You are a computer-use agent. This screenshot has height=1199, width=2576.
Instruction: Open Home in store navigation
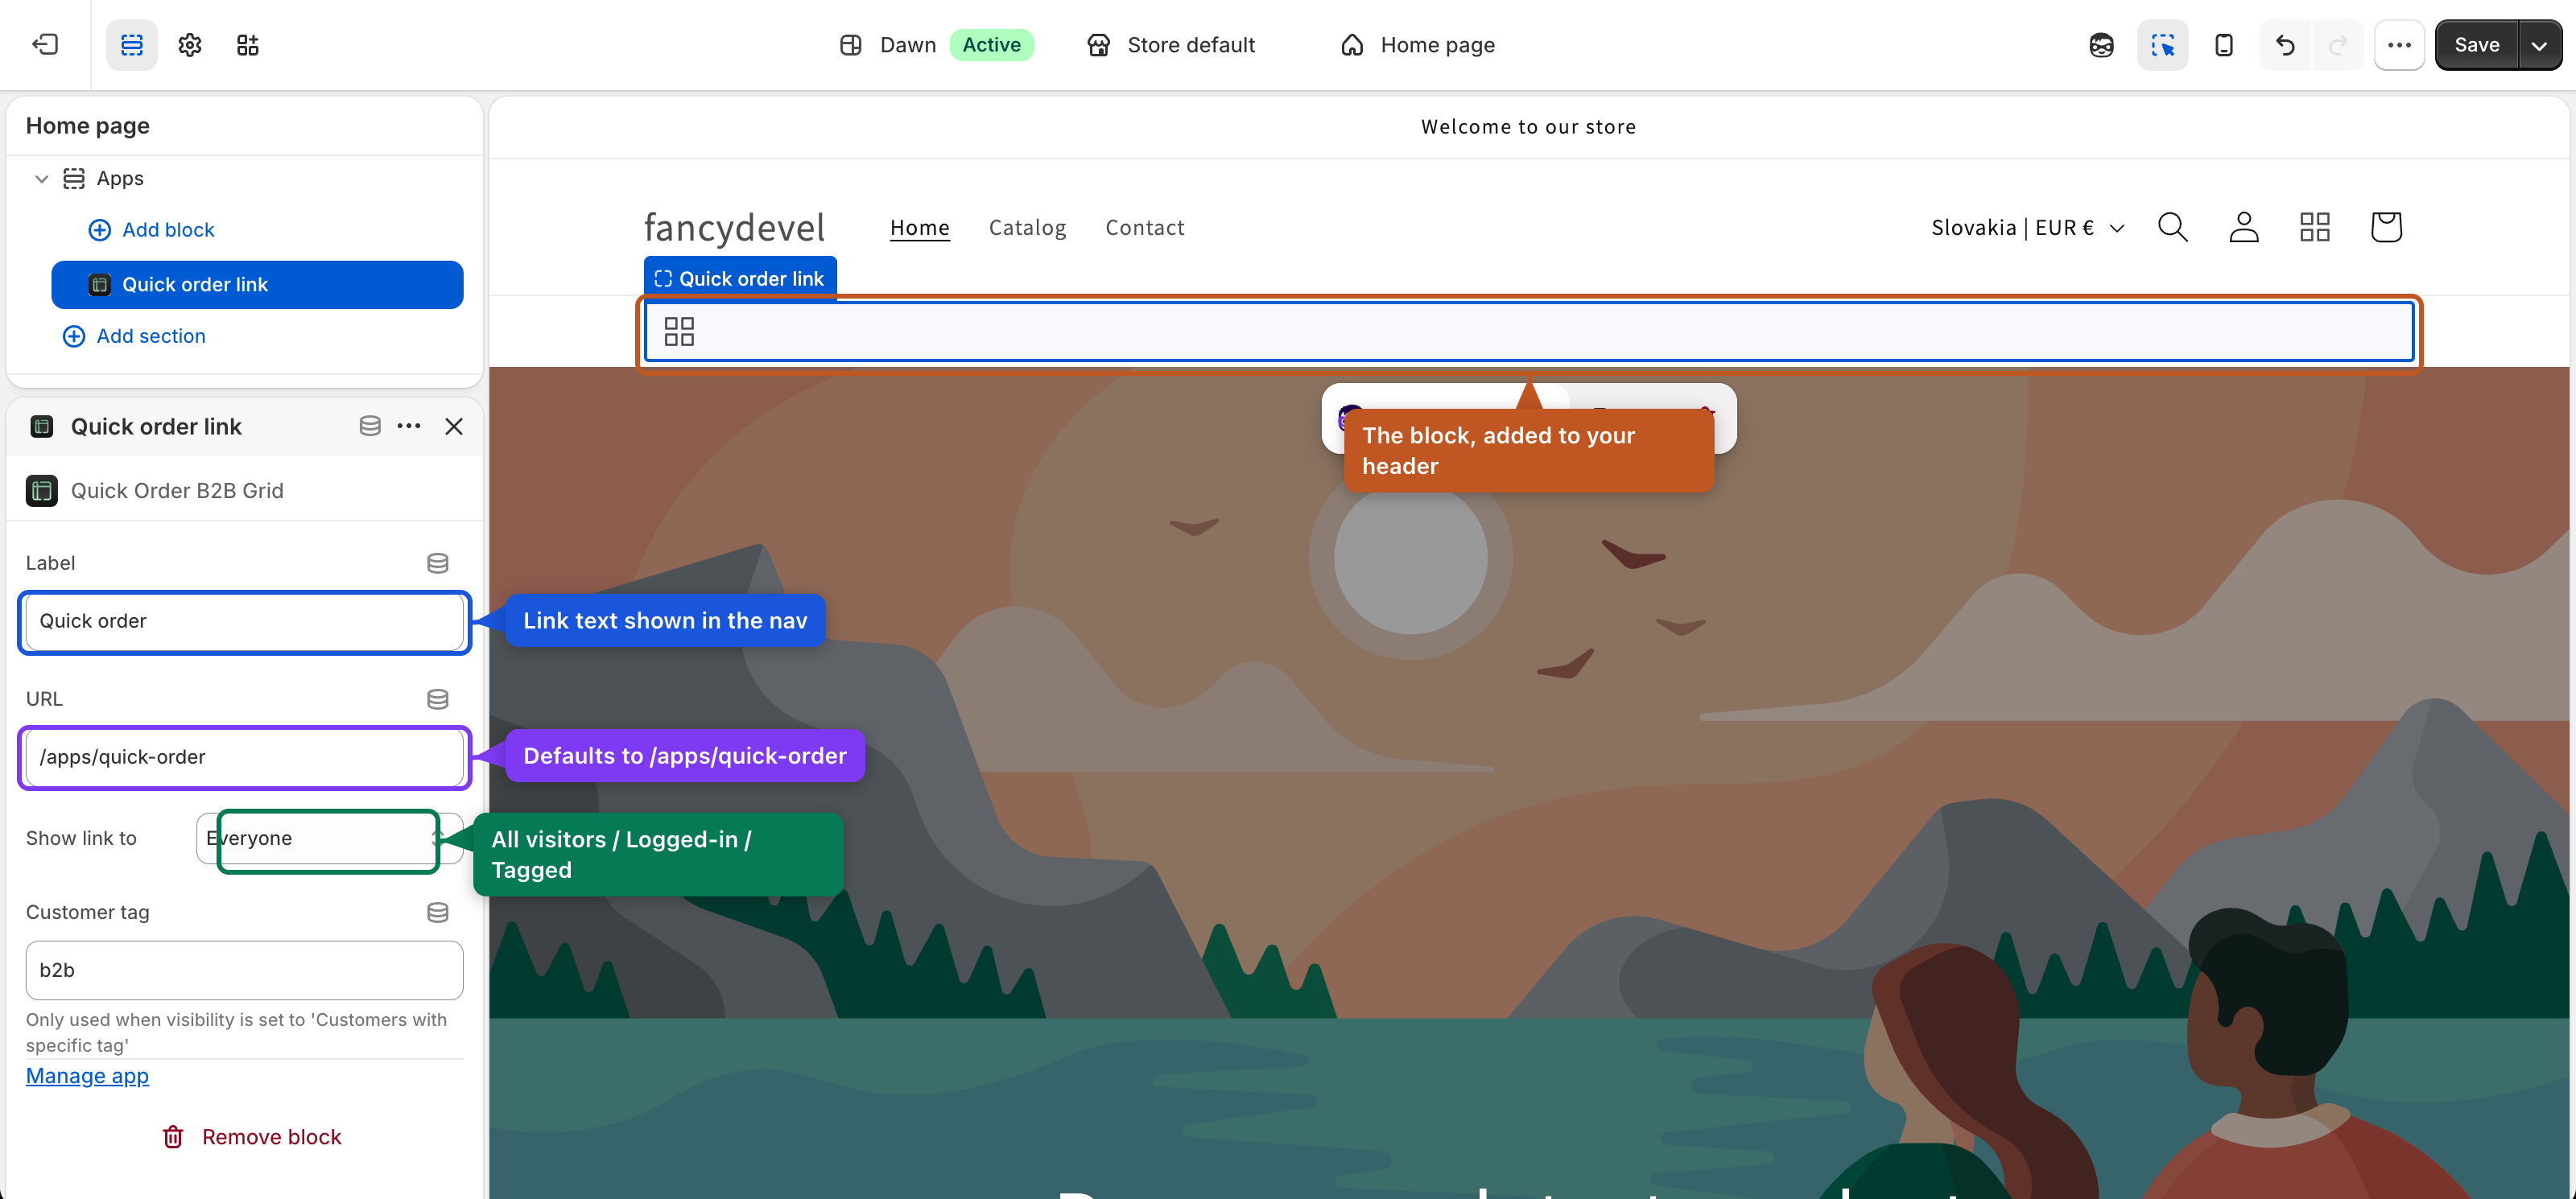pos(919,228)
